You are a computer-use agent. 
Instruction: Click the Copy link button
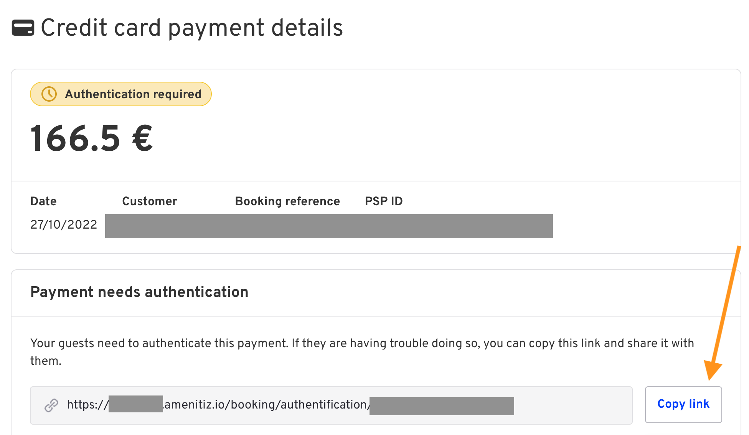coord(683,404)
